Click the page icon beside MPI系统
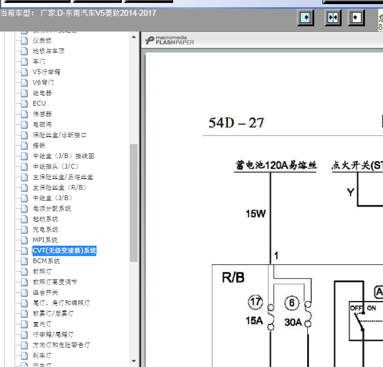 point(24,240)
